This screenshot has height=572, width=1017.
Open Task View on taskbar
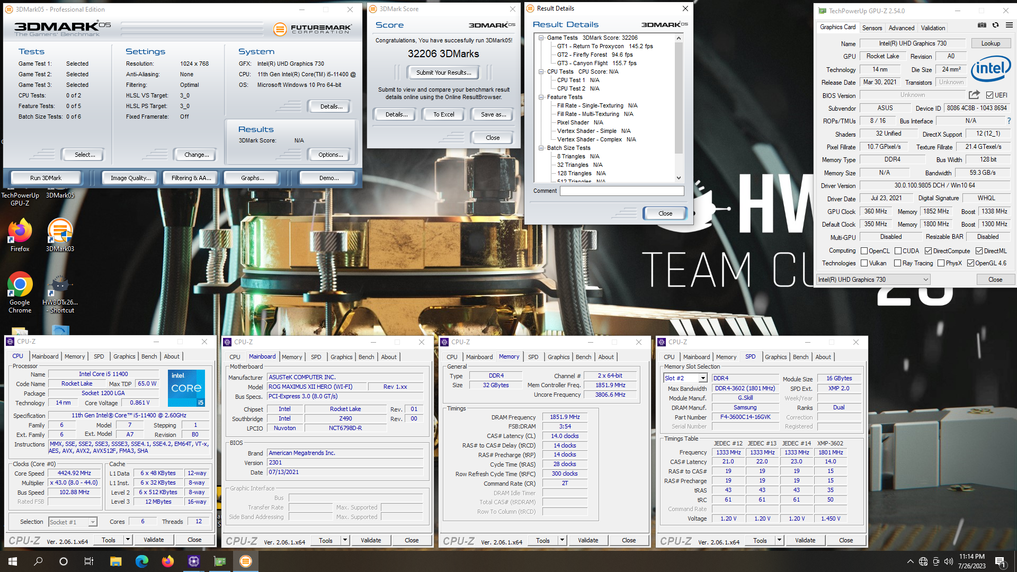tap(89, 561)
